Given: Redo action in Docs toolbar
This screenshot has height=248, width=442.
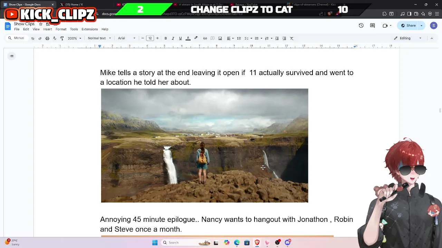Looking at the screenshot, I should point(40,38).
